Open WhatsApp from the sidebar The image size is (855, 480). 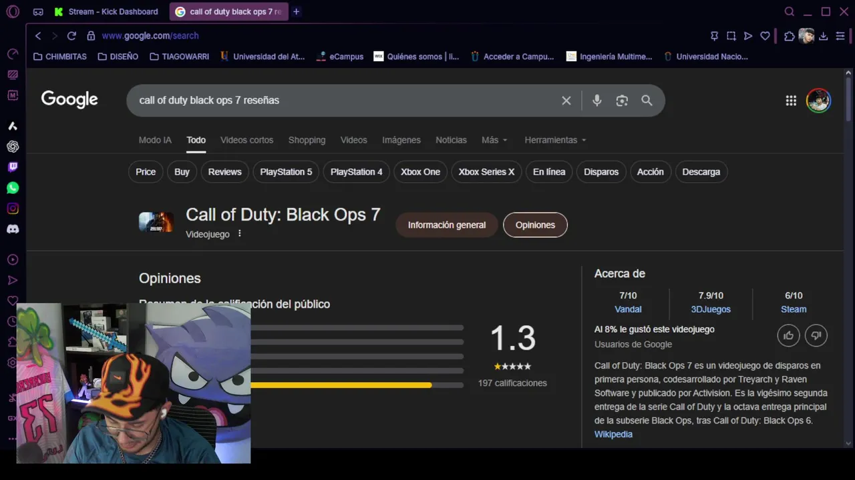pyautogui.click(x=13, y=188)
